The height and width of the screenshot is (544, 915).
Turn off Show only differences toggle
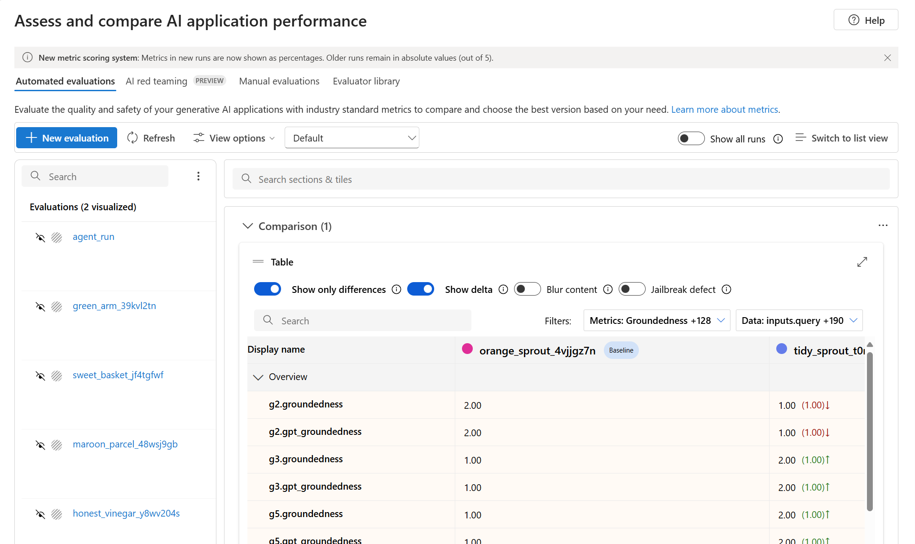pos(268,289)
